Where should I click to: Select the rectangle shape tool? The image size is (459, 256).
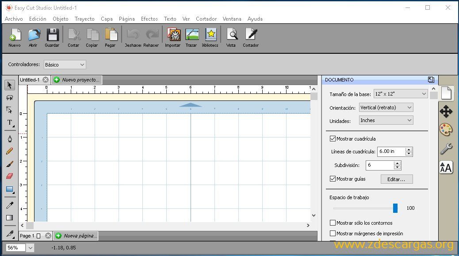click(x=10, y=189)
